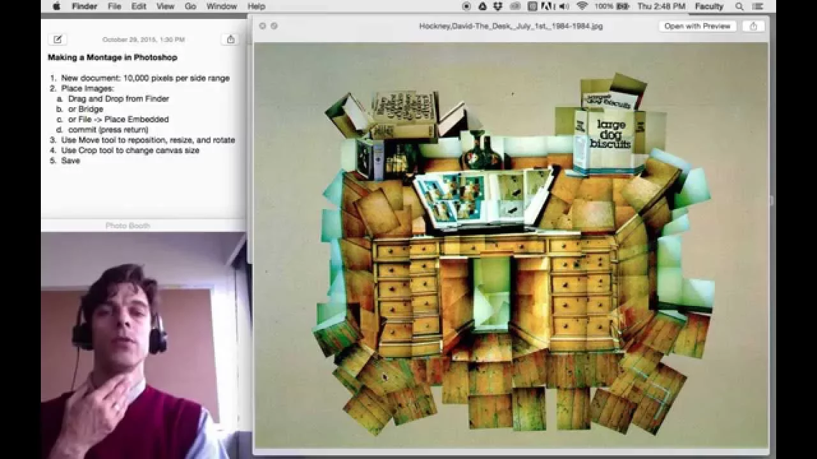Open the battery status menu
The height and width of the screenshot is (459, 817).
(613, 6)
